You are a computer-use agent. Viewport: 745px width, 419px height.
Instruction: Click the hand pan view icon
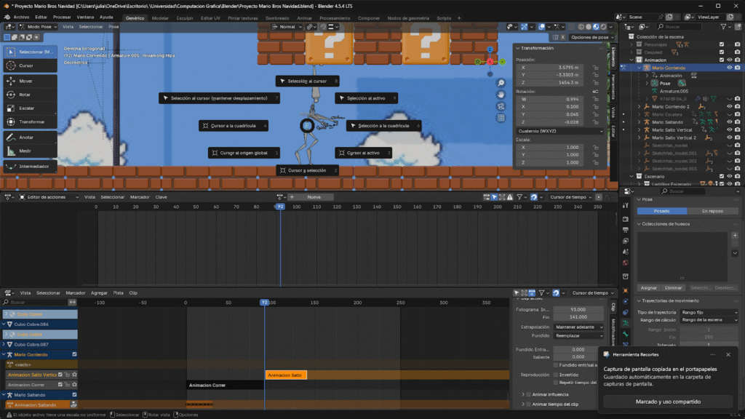point(501,94)
